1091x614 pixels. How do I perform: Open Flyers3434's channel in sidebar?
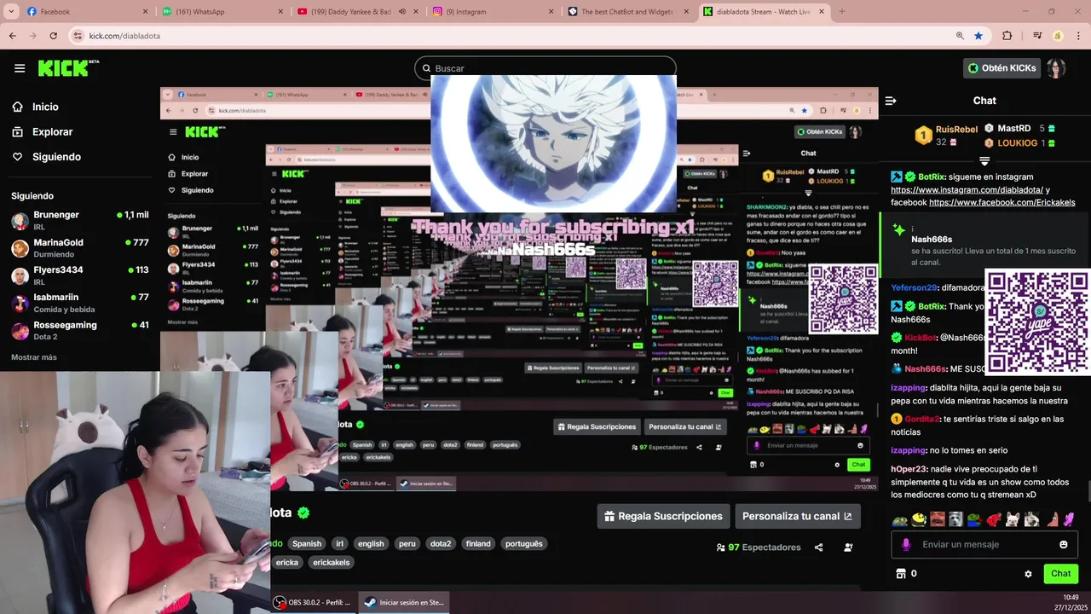point(80,275)
